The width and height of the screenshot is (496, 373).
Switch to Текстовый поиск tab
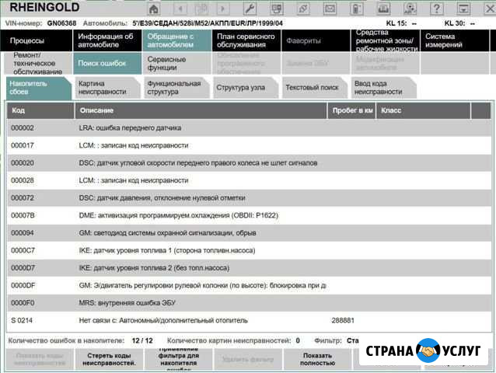315,88
